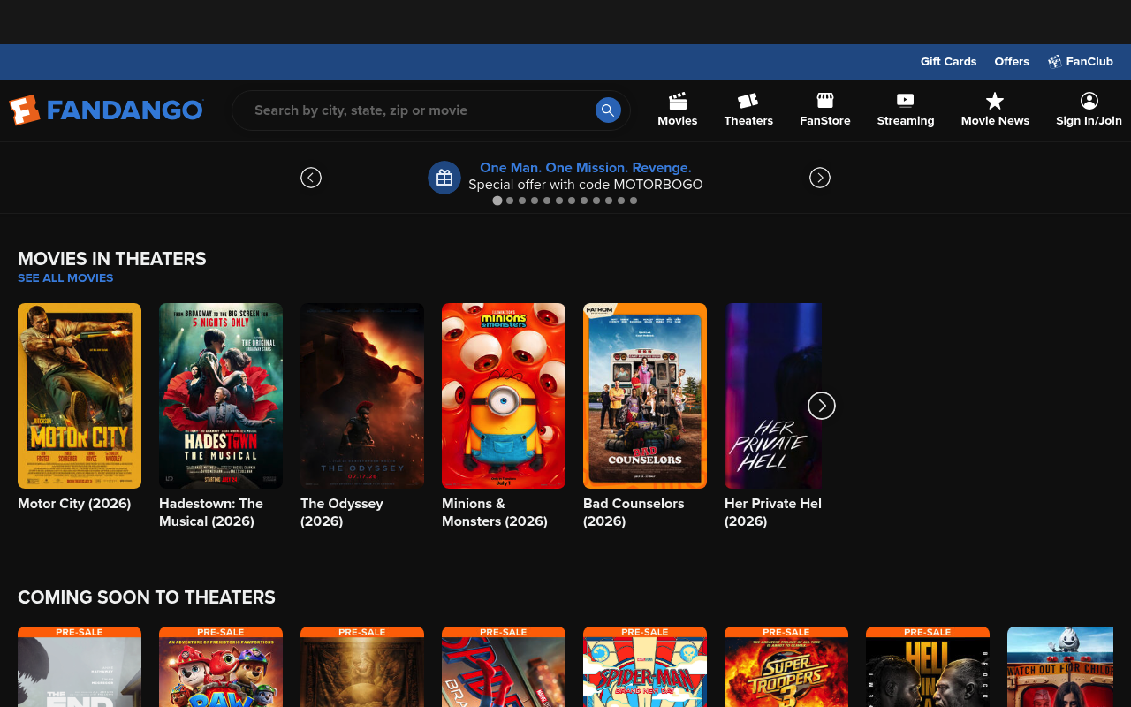Open the Motor City poster
Viewport: 1131px width, 707px height.
[80, 396]
